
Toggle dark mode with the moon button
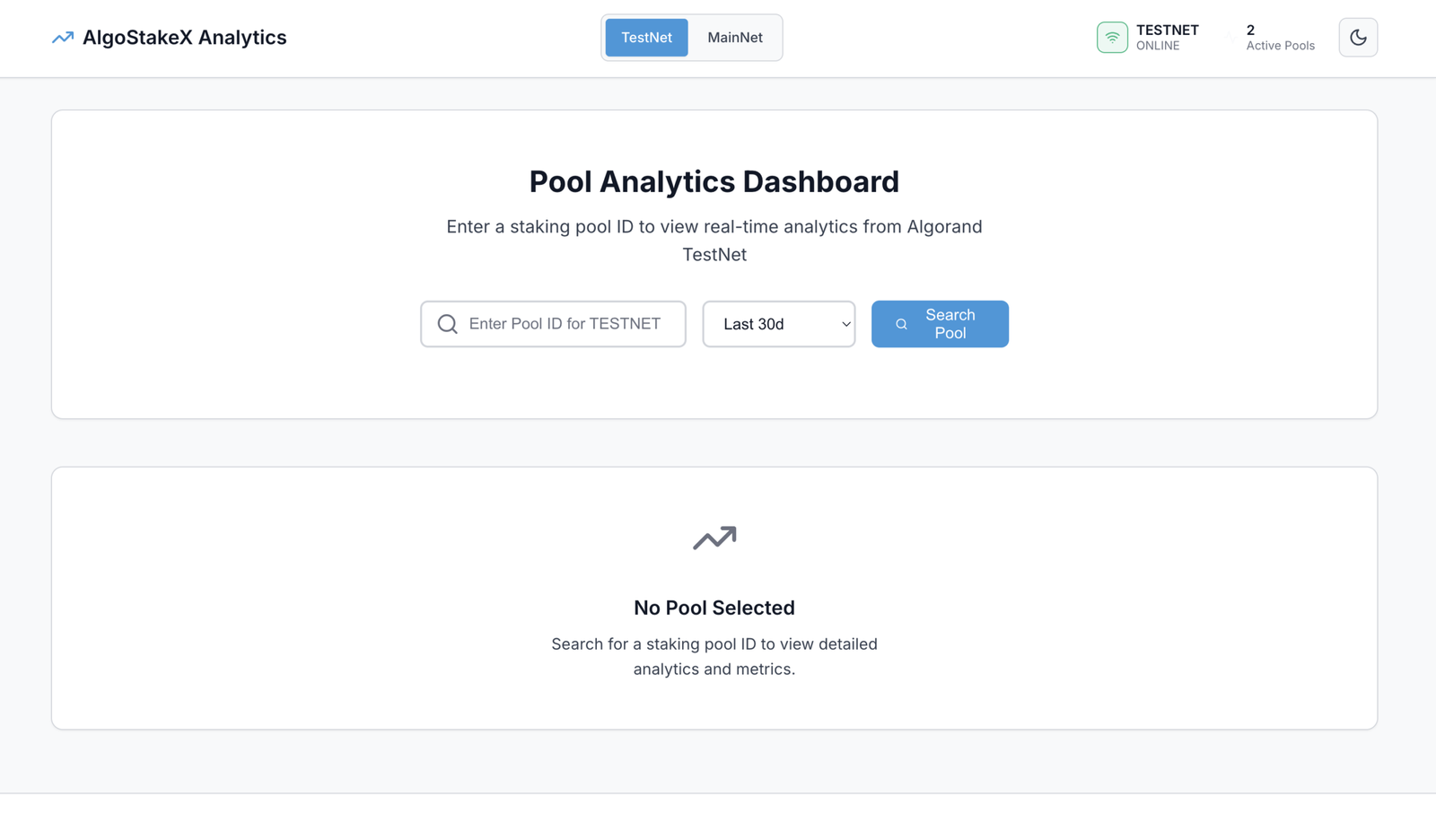point(1358,38)
